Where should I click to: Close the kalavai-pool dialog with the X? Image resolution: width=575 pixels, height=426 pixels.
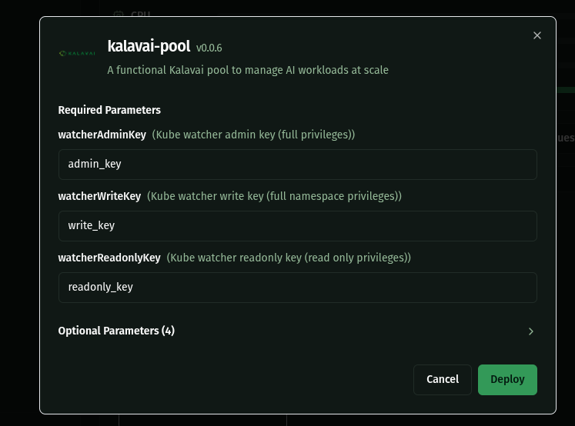coord(537,35)
